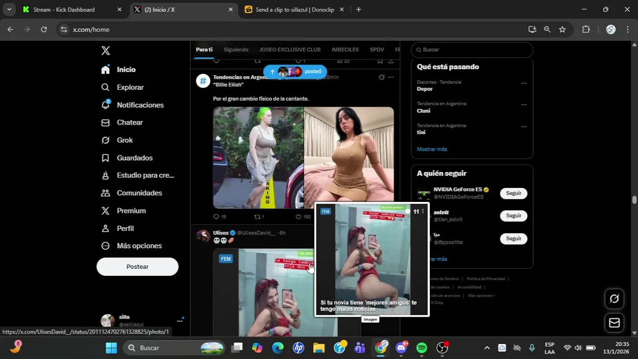638x359 pixels.
Task: Repost the Billie Eilish post
Action: coord(259,217)
